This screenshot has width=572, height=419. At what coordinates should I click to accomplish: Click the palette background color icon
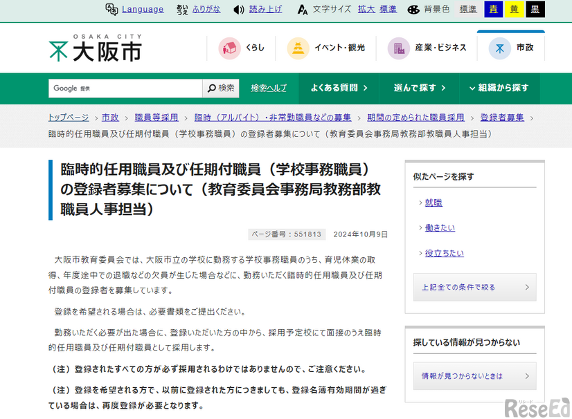coord(413,10)
